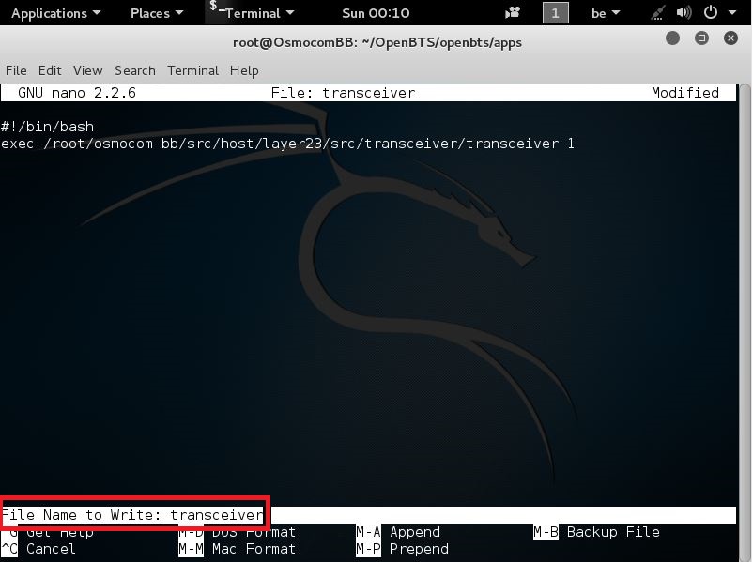Open the Applications menu in top bar

click(55, 13)
